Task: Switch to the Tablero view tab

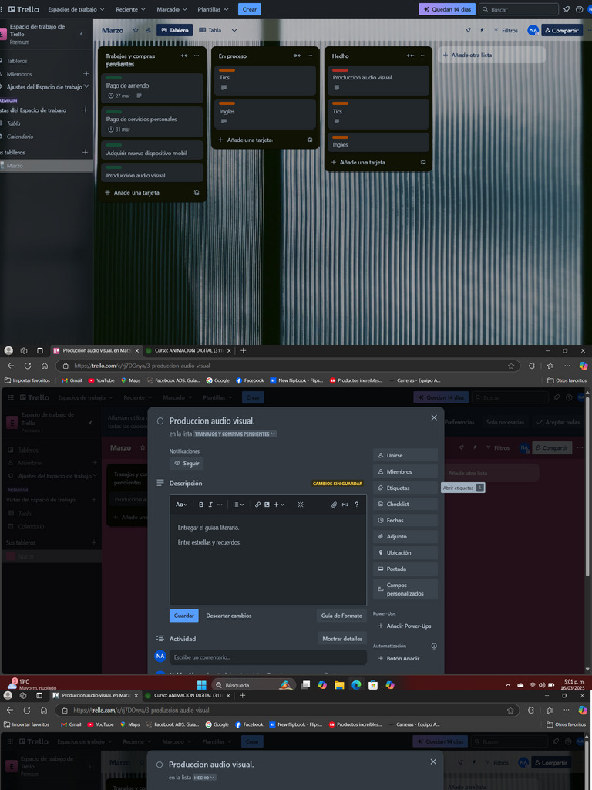Action: 174,30
